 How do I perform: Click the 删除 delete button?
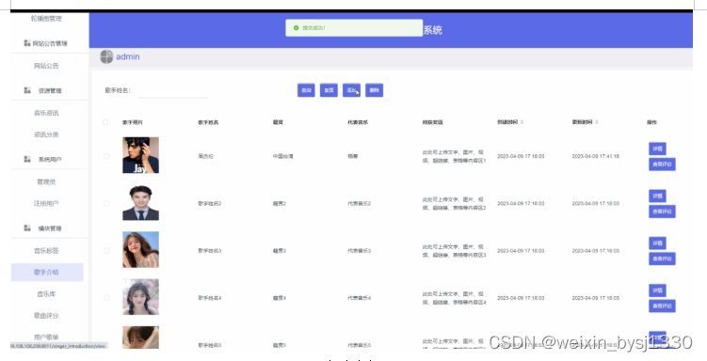click(x=375, y=90)
